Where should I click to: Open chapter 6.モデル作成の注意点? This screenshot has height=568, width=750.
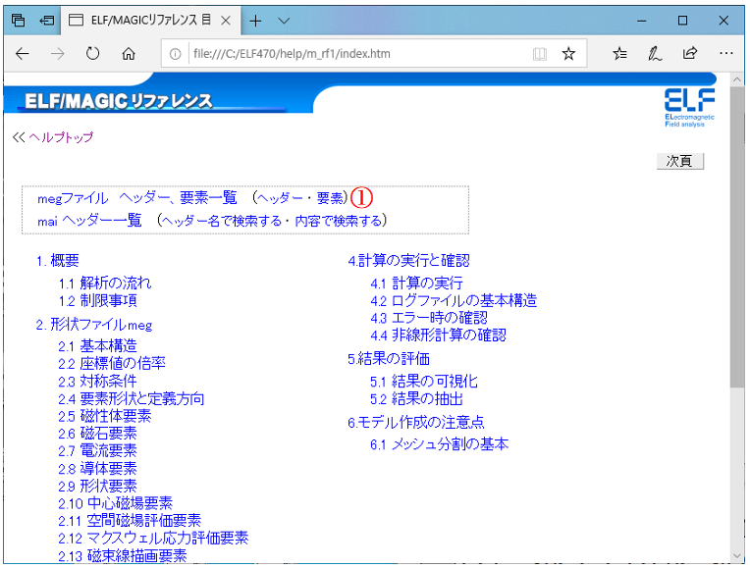(x=416, y=422)
